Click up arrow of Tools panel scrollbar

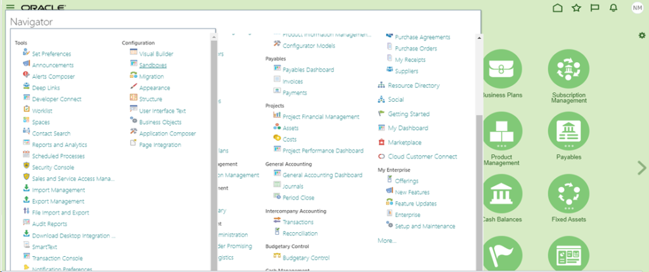[x=214, y=37]
